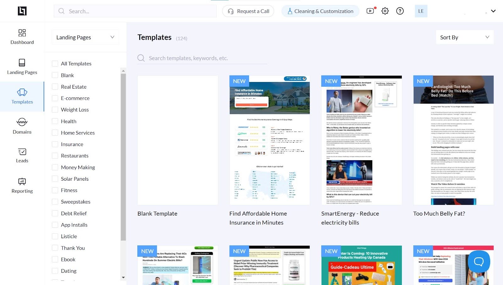
Task: Toggle the Weight Loss checkbox
Action: coord(55,110)
